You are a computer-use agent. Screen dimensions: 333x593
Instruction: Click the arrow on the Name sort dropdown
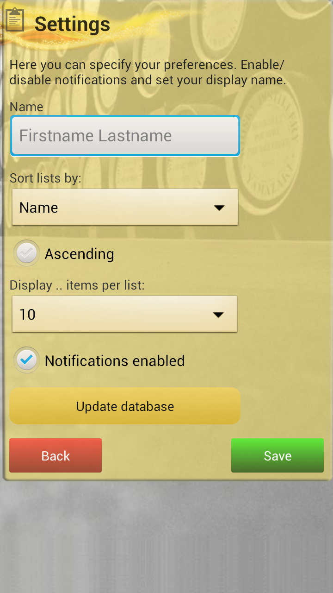(219, 208)
